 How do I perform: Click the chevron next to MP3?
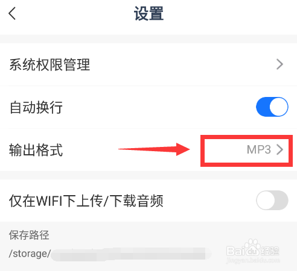pos(279,149)
